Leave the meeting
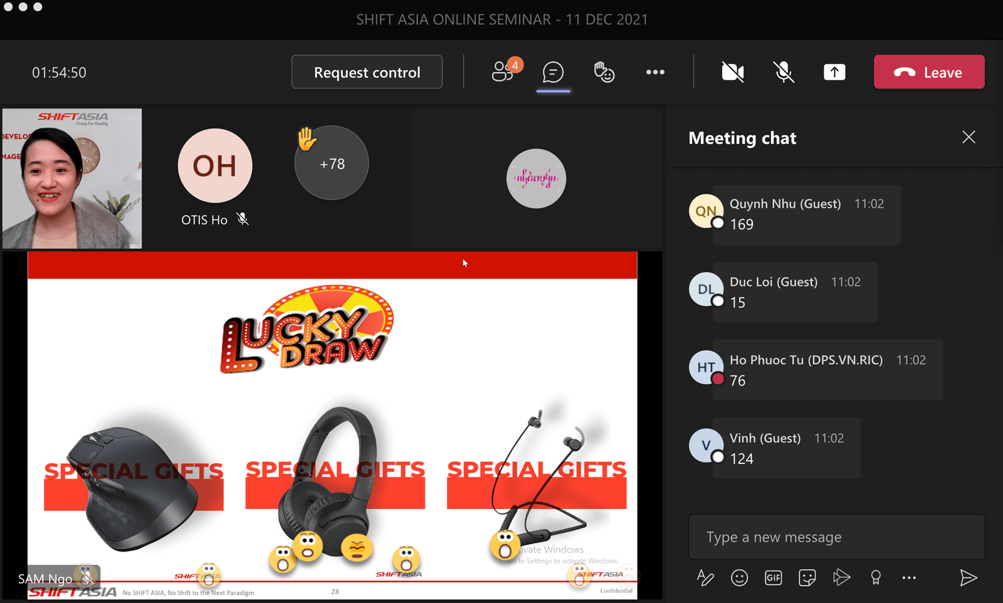The image size is (1003, 603). [929, 72]
